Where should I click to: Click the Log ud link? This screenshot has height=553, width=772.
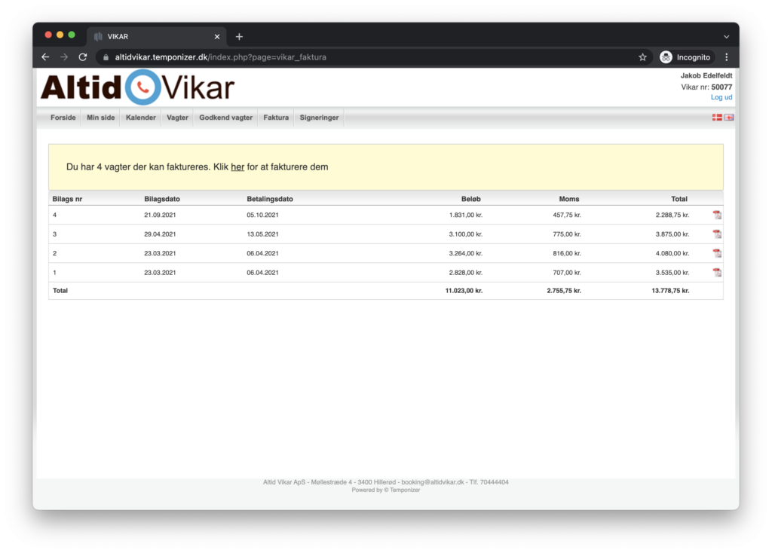[721, 97]
